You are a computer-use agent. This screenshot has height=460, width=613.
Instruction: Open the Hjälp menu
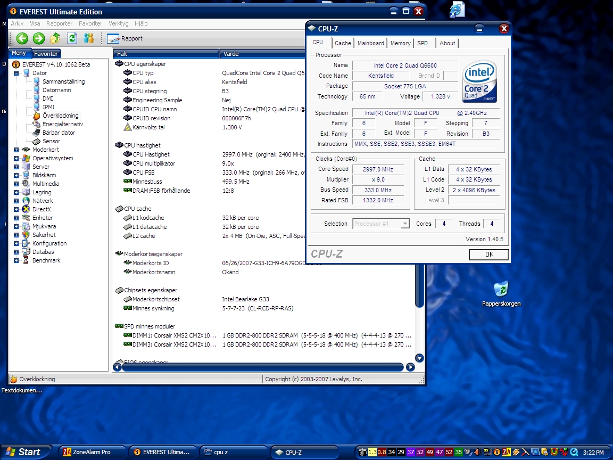pos(141,23)
